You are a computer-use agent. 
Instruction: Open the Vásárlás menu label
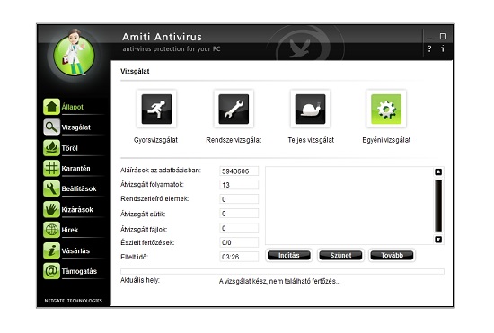coord(75,250)
